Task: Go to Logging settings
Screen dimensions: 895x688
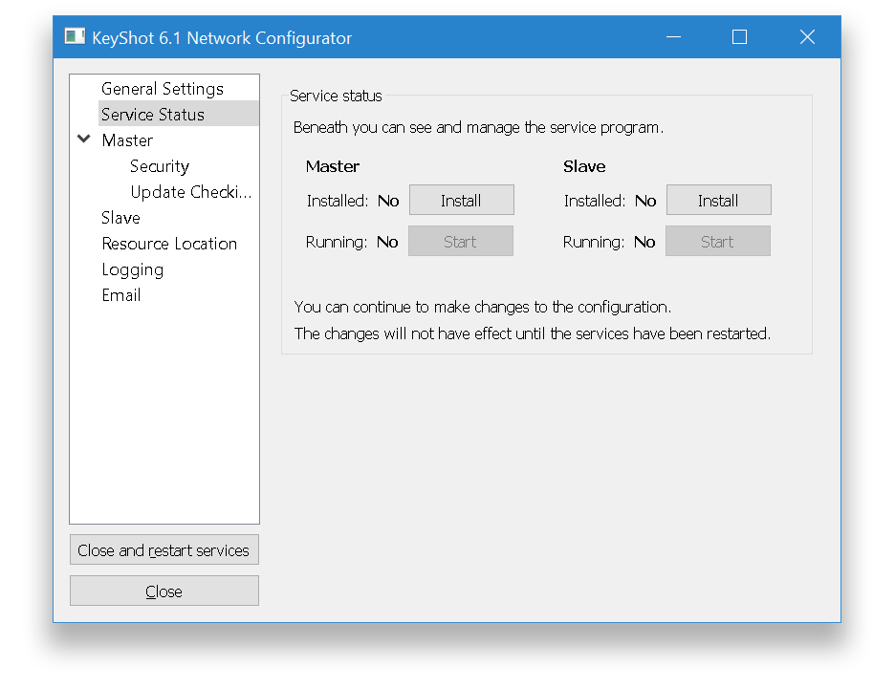Action: [132, 269]
